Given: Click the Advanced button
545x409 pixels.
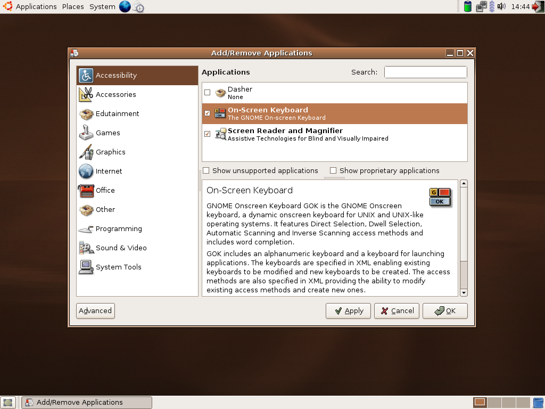Looking at the screenshot, I should [x=96, y=310].
